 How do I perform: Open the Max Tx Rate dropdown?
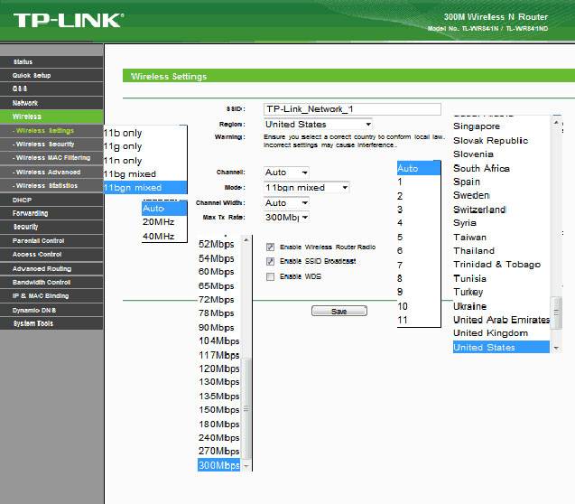[286, 217]
